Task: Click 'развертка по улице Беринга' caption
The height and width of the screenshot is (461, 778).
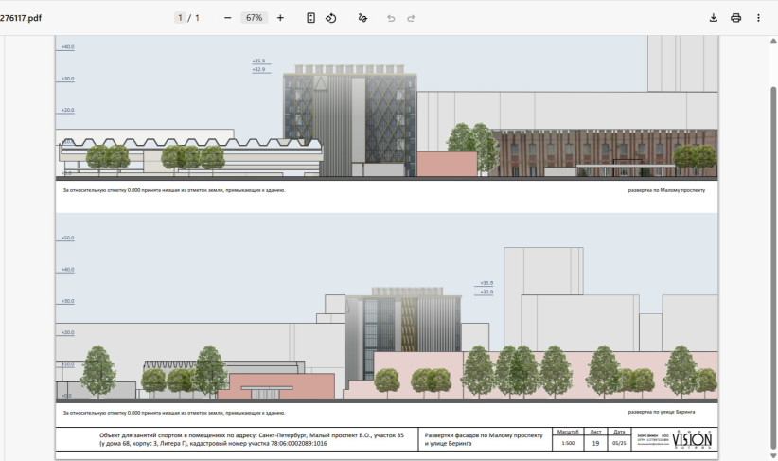Action: (662, 412)
